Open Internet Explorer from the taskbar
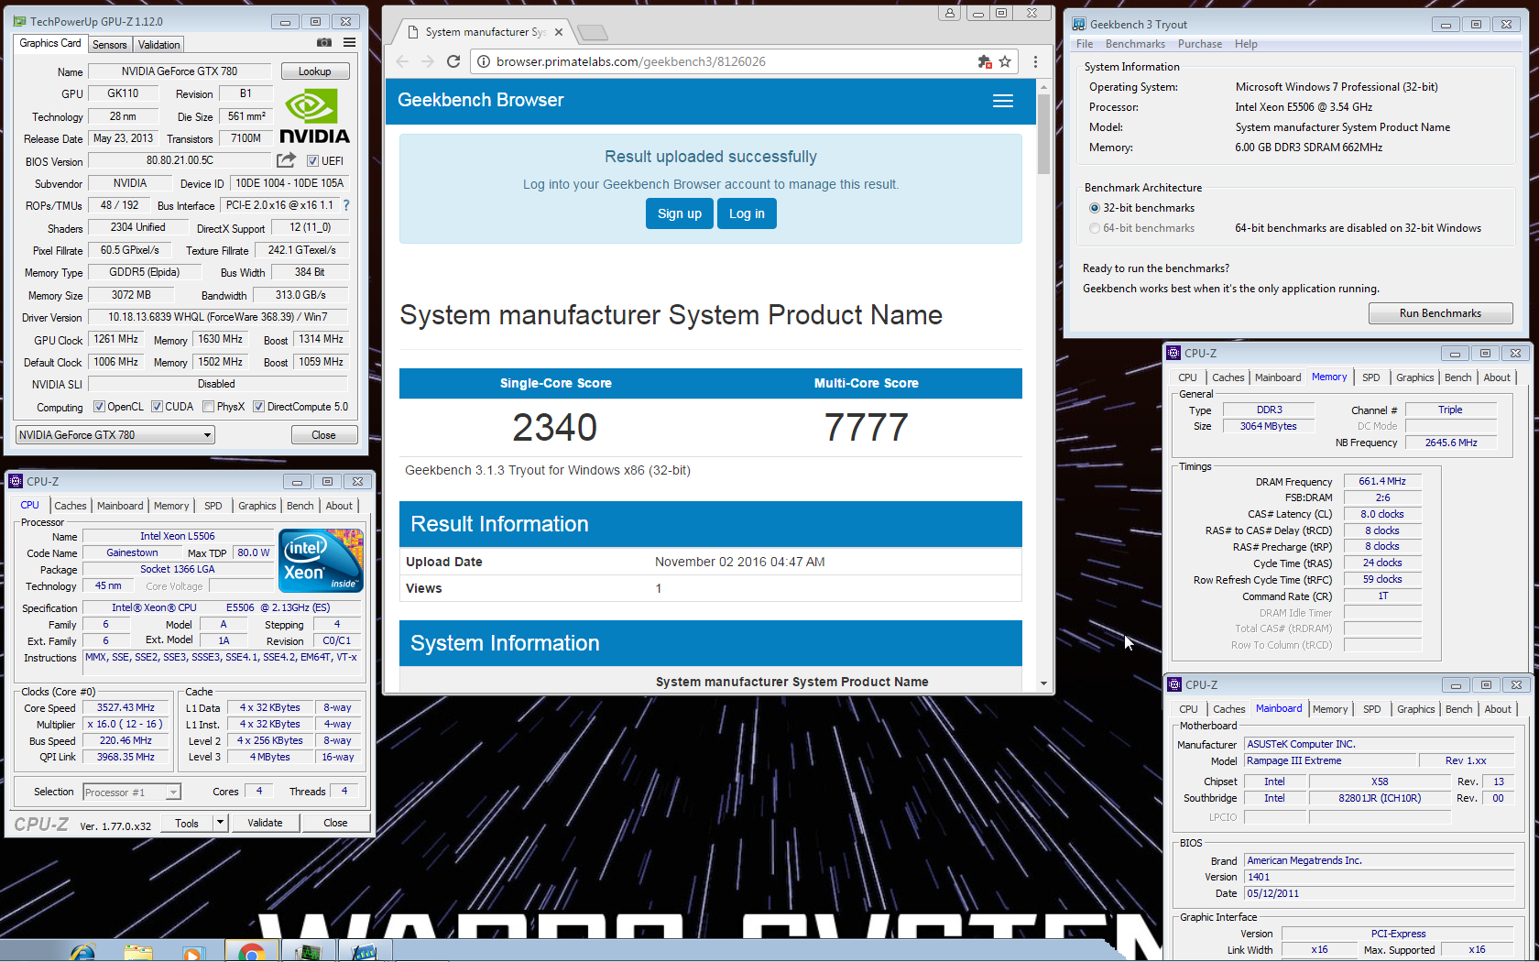Image resolution: width=1539 pixels, height=962 pixels. click(x=83, y=952)
